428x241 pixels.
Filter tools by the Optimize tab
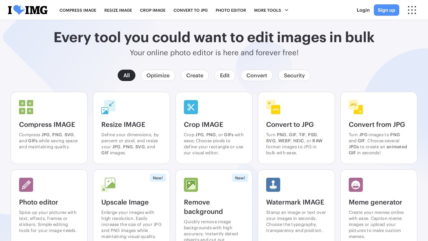[x=158, y=75]
